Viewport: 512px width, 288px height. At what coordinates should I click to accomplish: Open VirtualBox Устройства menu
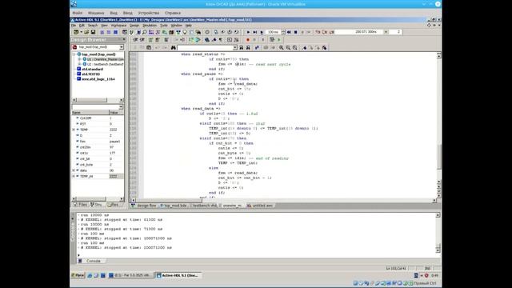pos(149,13)
